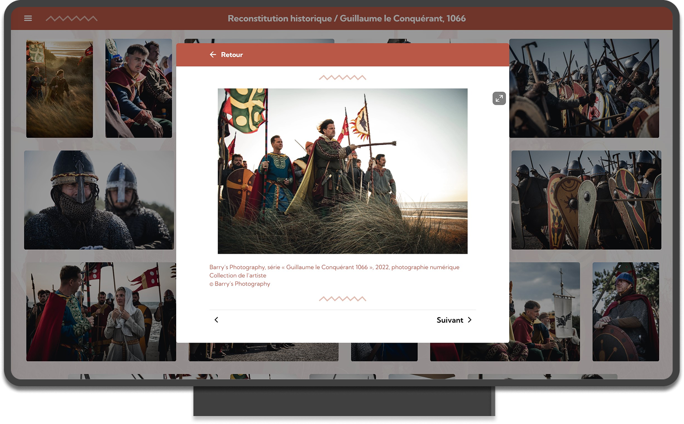The width and height of the screenshot is (684, 424).
Task: Click the right chevron next to Suivant
Action: point(470,320)
